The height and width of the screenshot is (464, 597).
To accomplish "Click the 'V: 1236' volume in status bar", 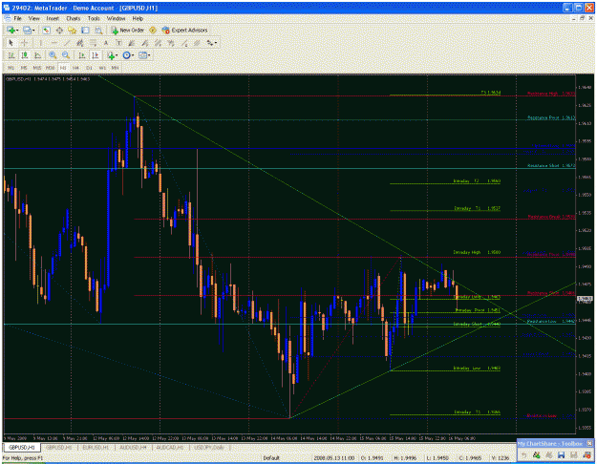I will 501,458.
